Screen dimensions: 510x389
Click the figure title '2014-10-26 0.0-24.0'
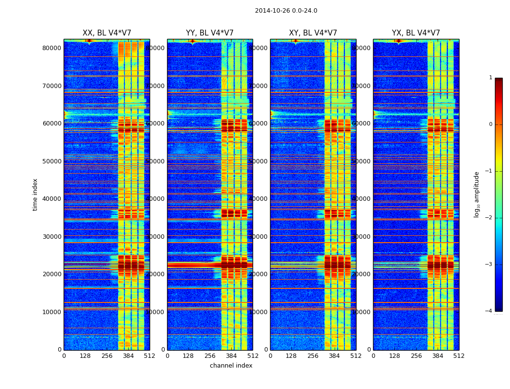tap(286, 11)
